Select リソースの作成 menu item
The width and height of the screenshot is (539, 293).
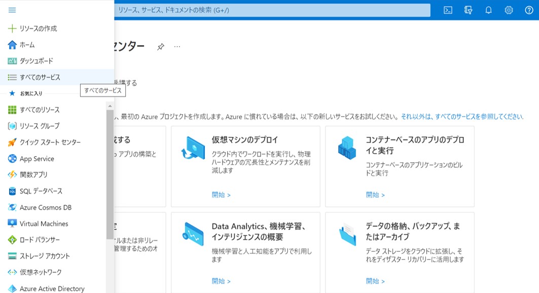point(38,28)
